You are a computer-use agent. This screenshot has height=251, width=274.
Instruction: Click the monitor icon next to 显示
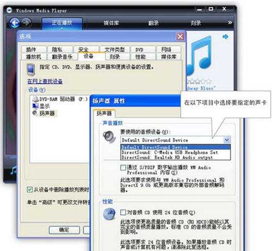point(36,106)
